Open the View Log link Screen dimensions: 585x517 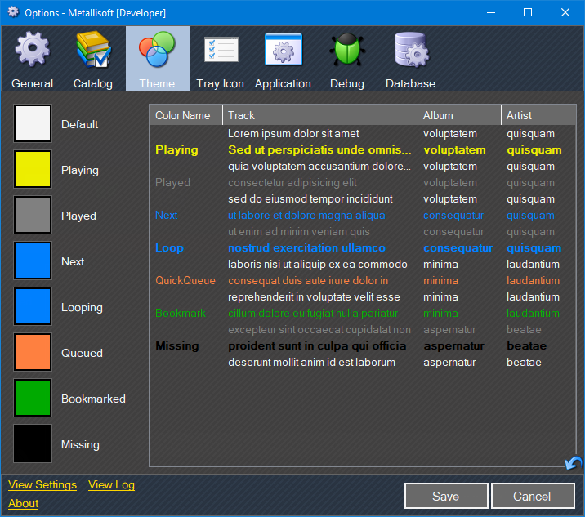tap(111, 485)
